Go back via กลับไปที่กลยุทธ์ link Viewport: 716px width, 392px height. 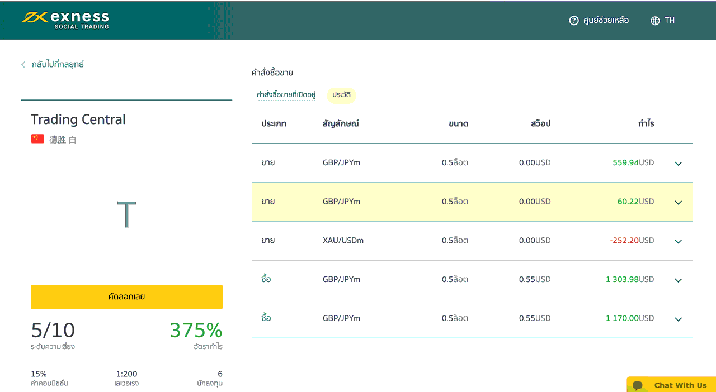(58, 64)
